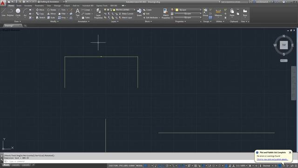The image size is (298, 168).
Task: Expand the Layers panel
Action: click(x=115, y=21)
